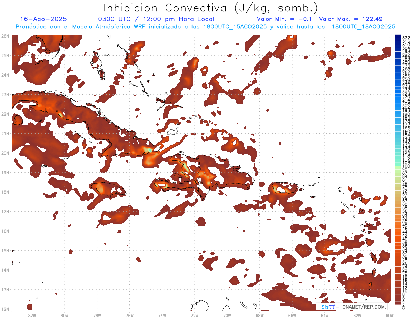Click the 74W longitude label
414x320 pixels.
pyautogui.click(x=162, y=315)
